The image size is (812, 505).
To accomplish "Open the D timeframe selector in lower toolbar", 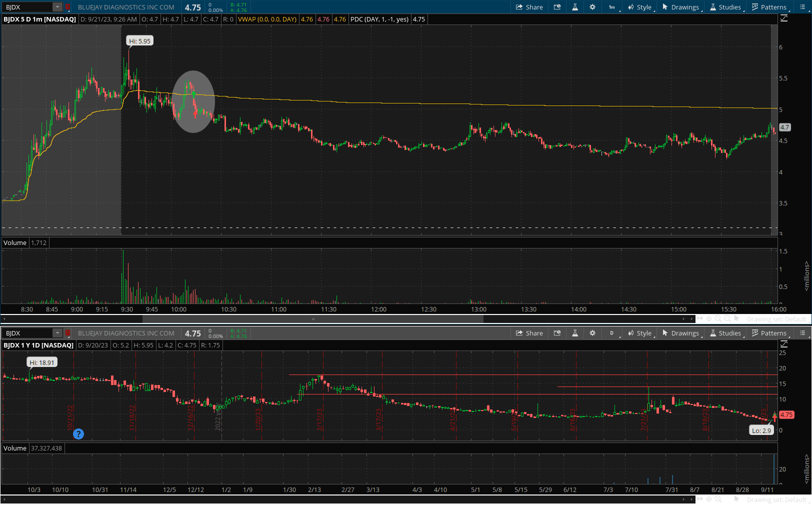I will [x=612, y=333].
